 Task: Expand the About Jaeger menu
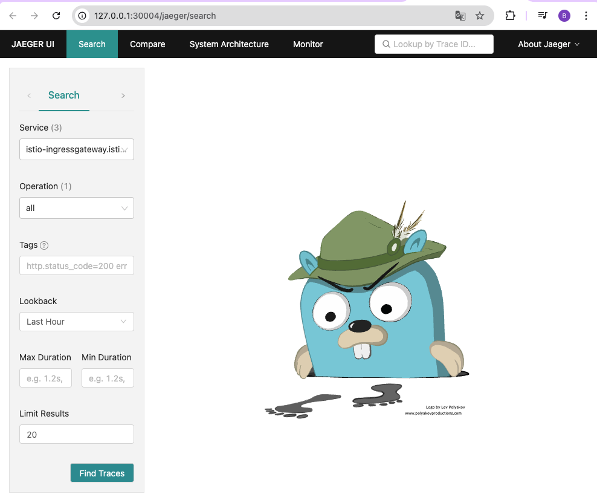pyautogui.click(x=549, y=44)
